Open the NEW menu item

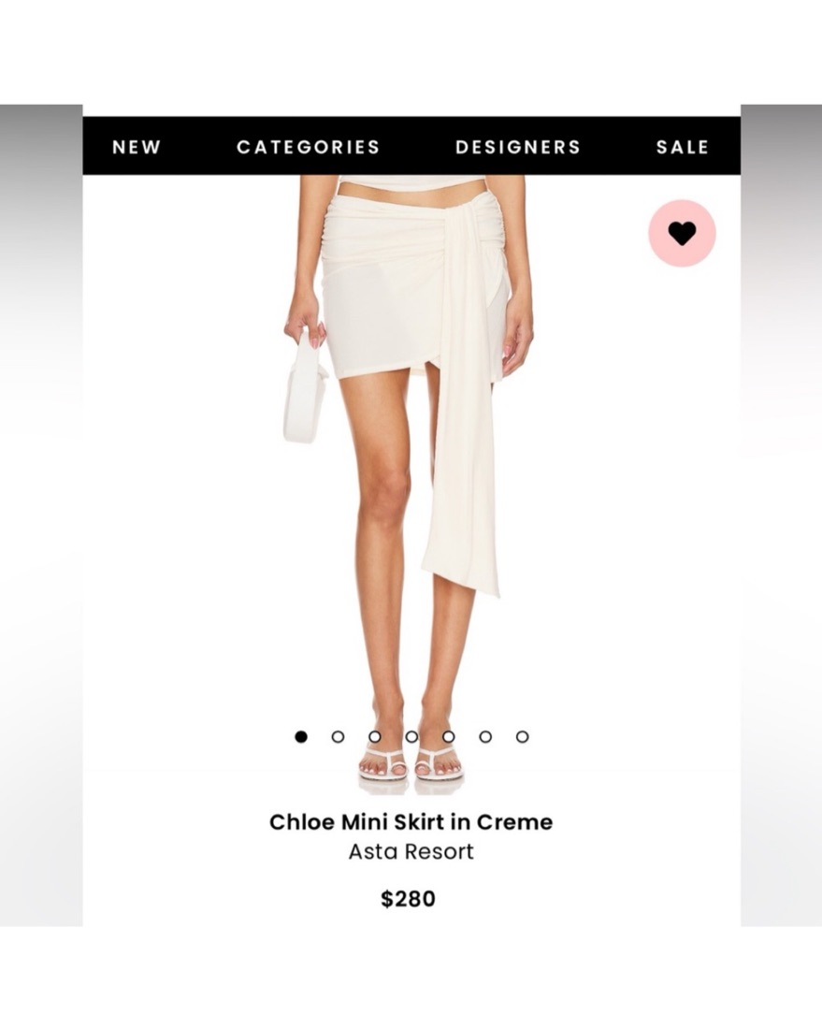[137, 147]
